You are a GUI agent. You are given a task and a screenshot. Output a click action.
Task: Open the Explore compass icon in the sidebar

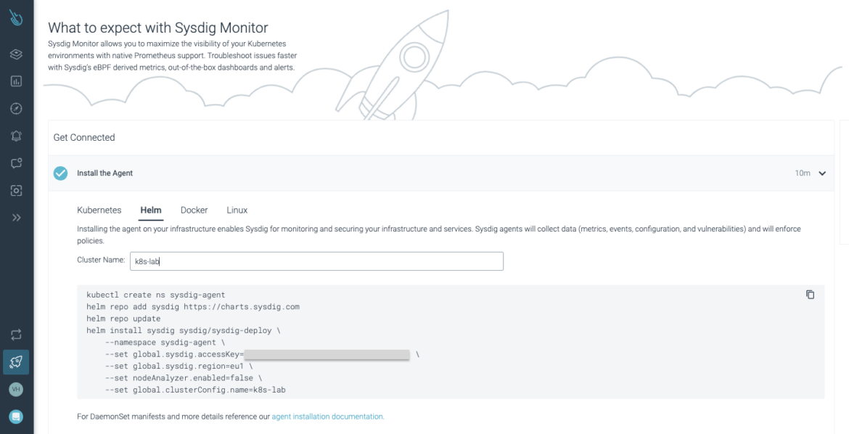tap(16, 108)
